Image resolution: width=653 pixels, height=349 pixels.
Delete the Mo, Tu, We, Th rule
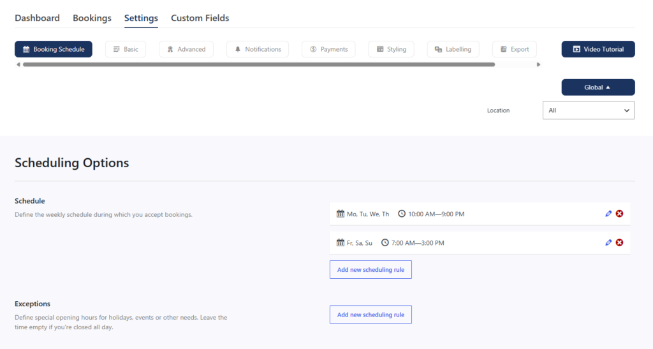620,214
